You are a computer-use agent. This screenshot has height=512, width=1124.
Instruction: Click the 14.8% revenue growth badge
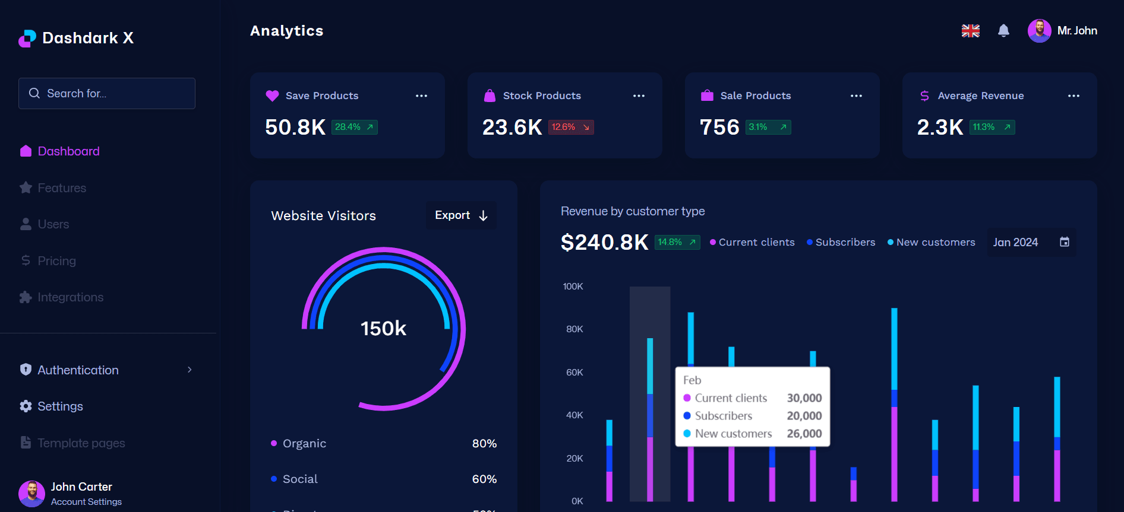(x=677, y=242)
